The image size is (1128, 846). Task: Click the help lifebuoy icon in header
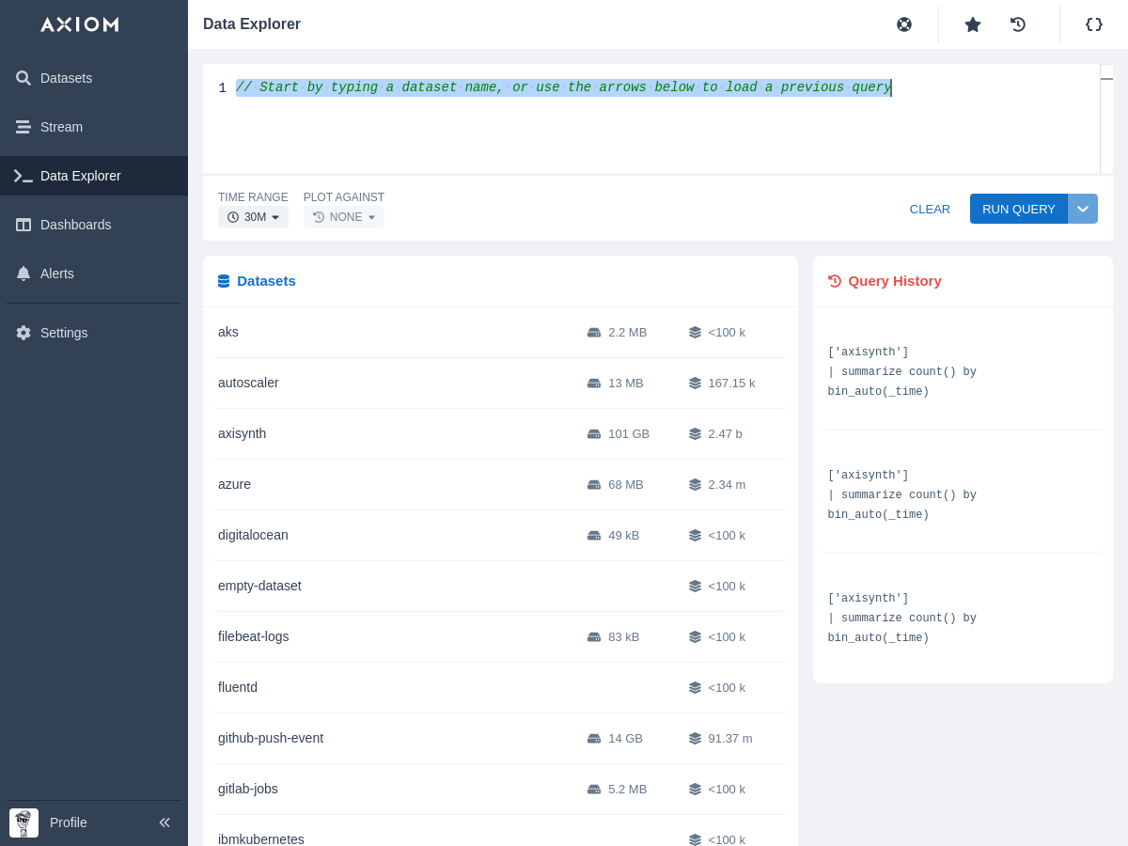[904, 24]
